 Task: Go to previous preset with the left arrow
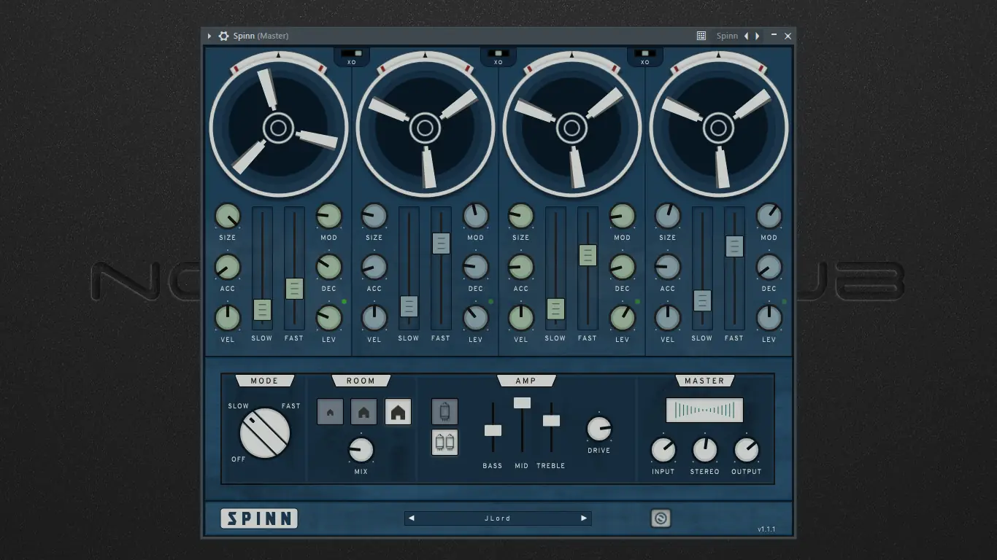410,518
